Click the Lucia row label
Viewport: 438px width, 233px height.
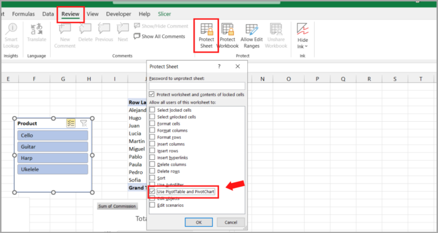pos(135,134)
